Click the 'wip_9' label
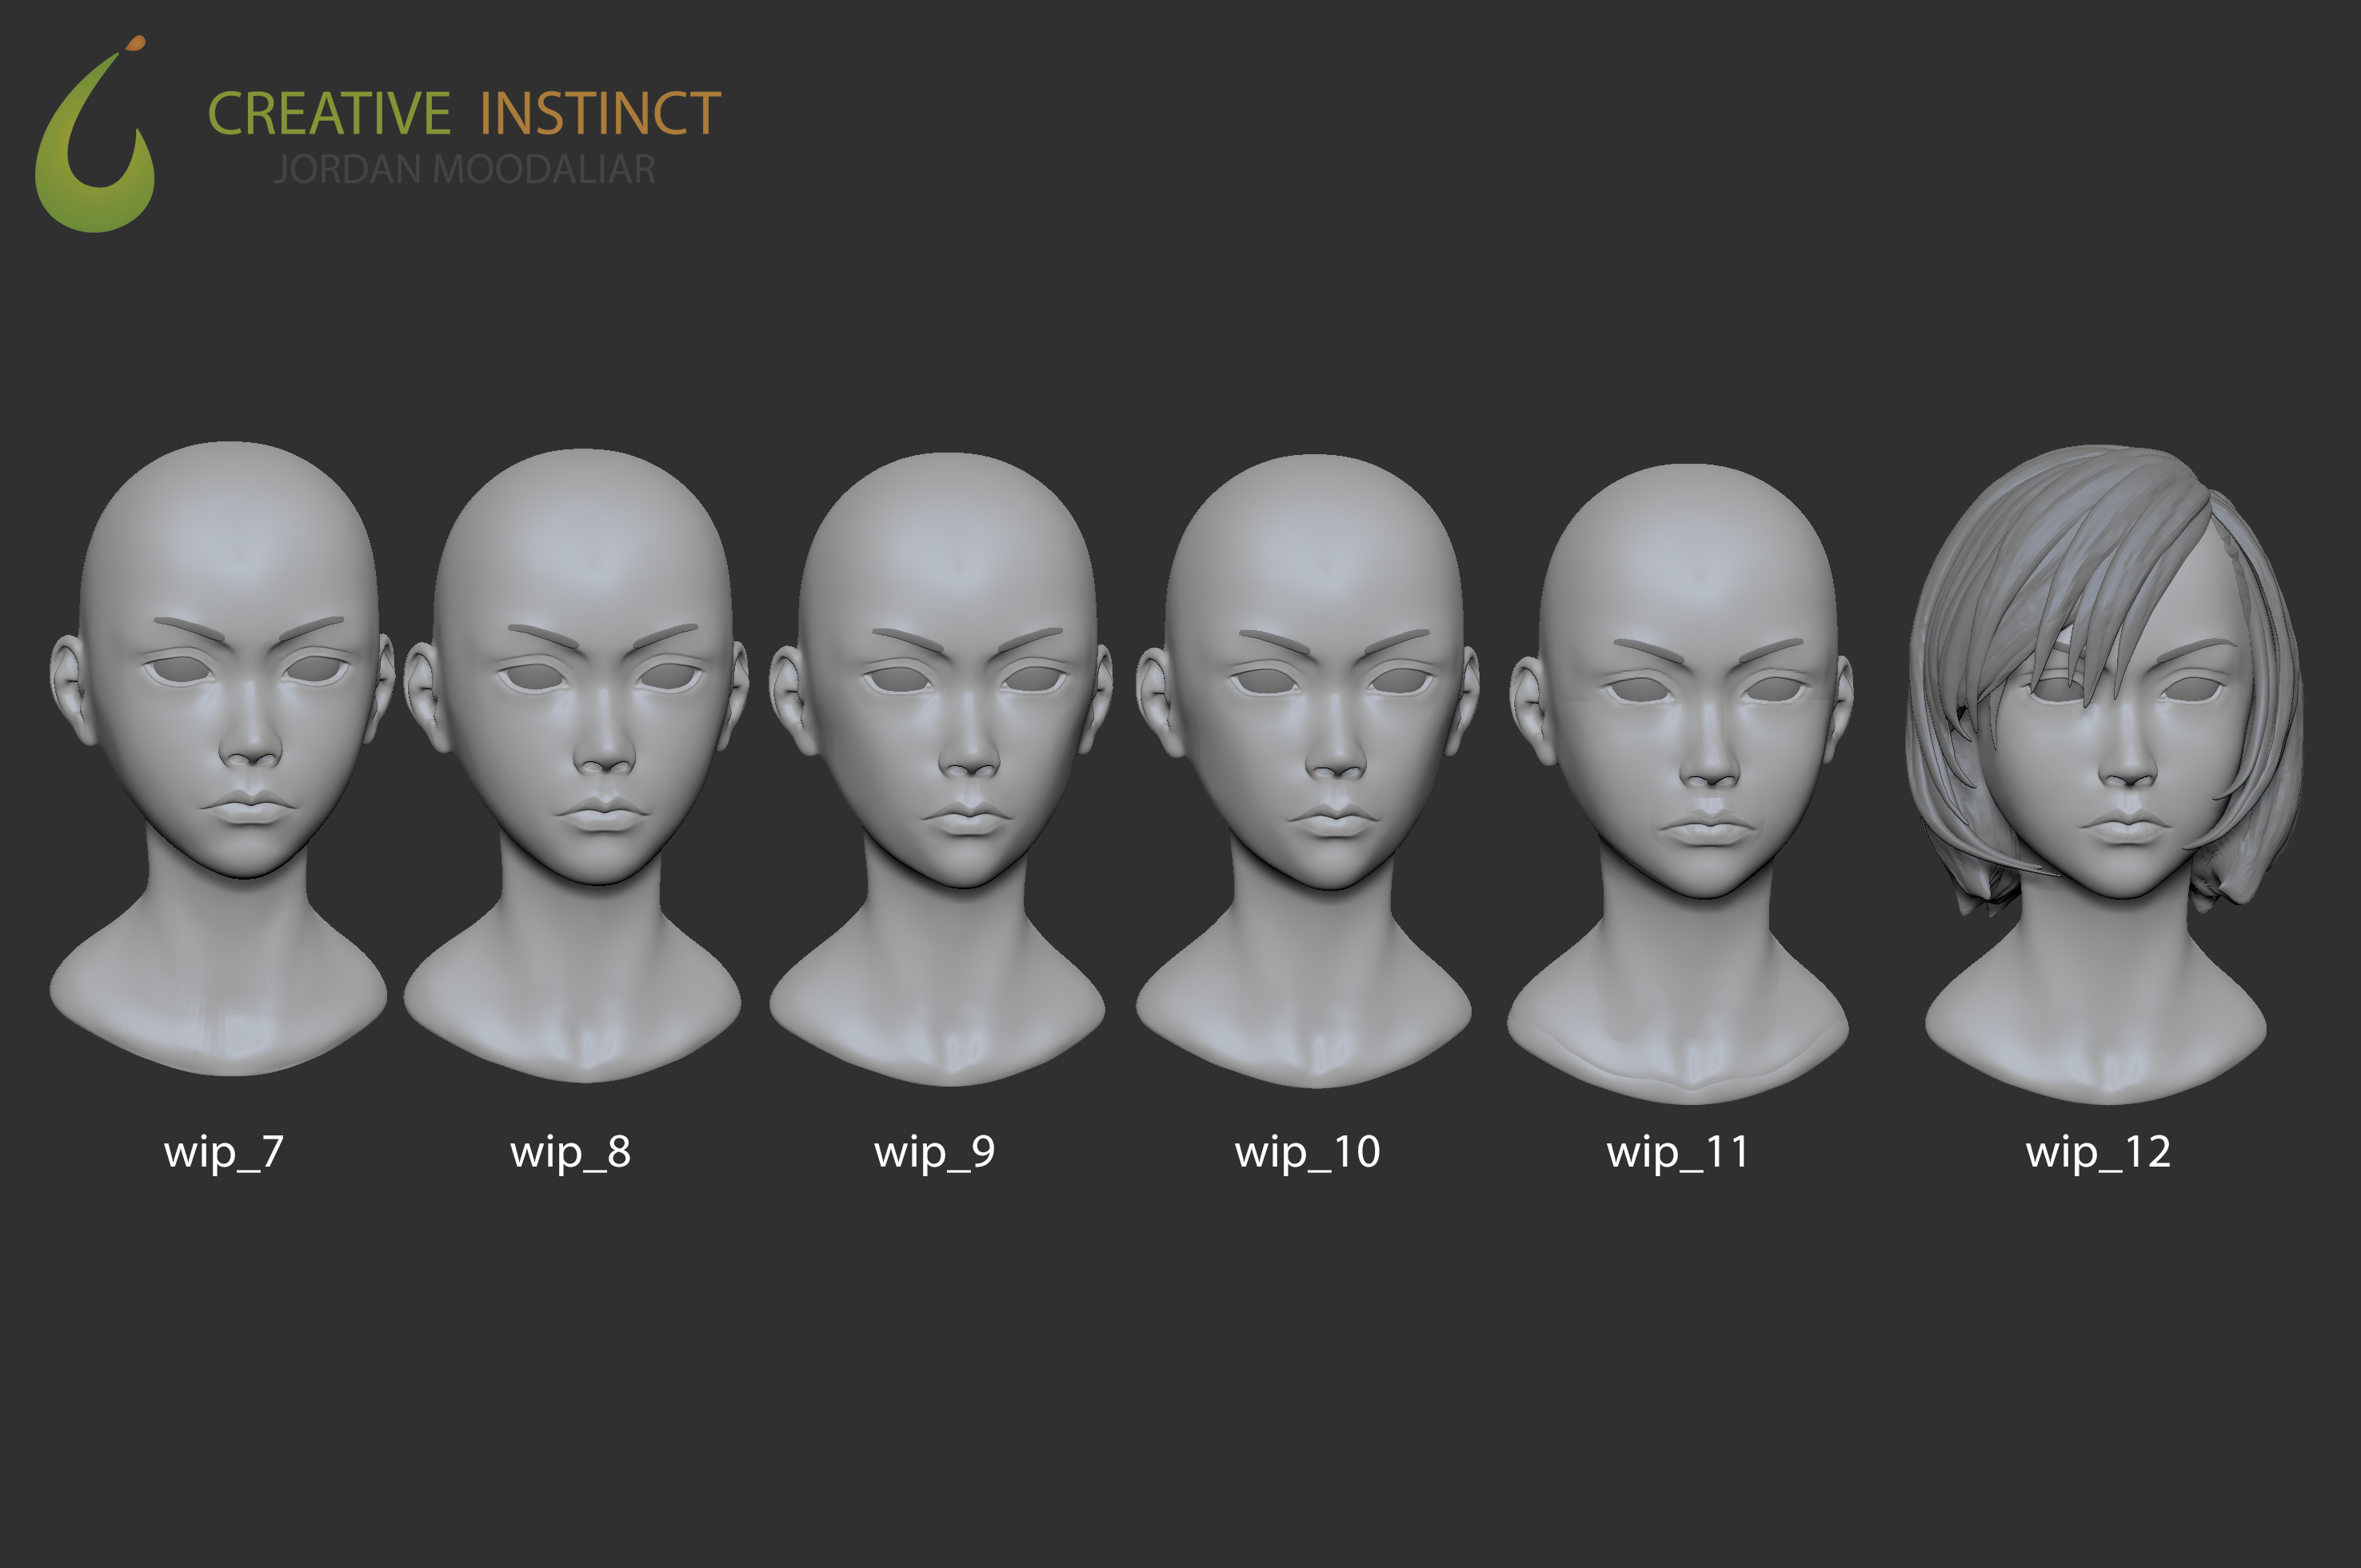This screenshot has height=1568, width=2361. (934, 1152)
